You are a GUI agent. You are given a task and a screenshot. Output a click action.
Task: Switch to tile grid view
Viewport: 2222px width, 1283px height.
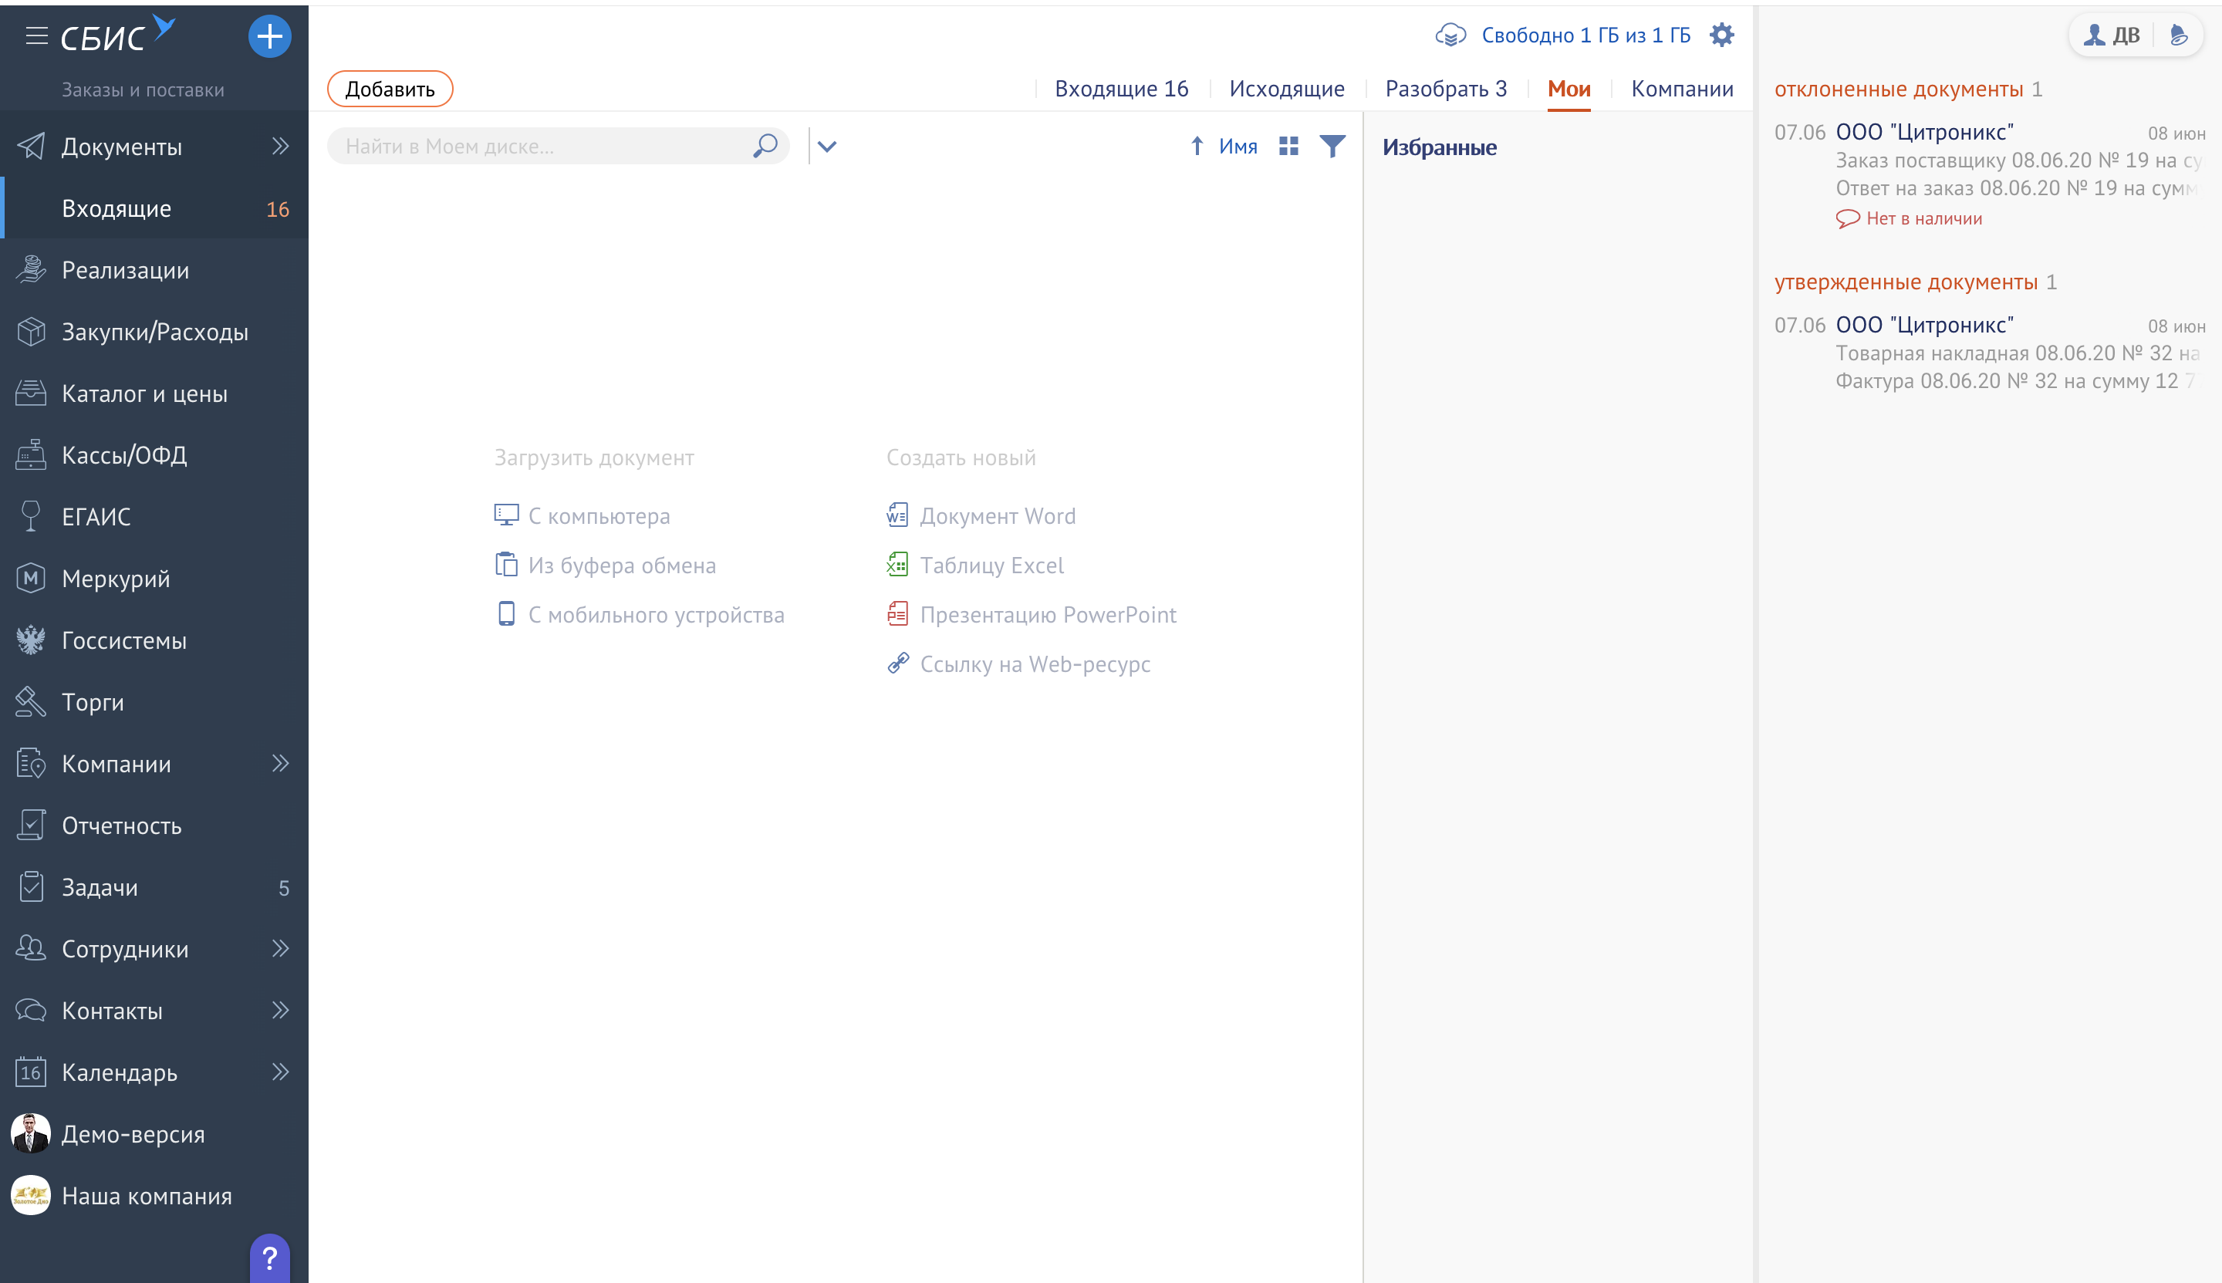(x=1288, y=147)
